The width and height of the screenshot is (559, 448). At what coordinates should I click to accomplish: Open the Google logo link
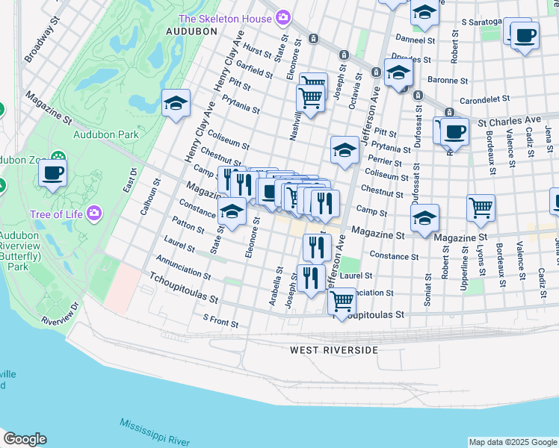click(x=25, y=439)
